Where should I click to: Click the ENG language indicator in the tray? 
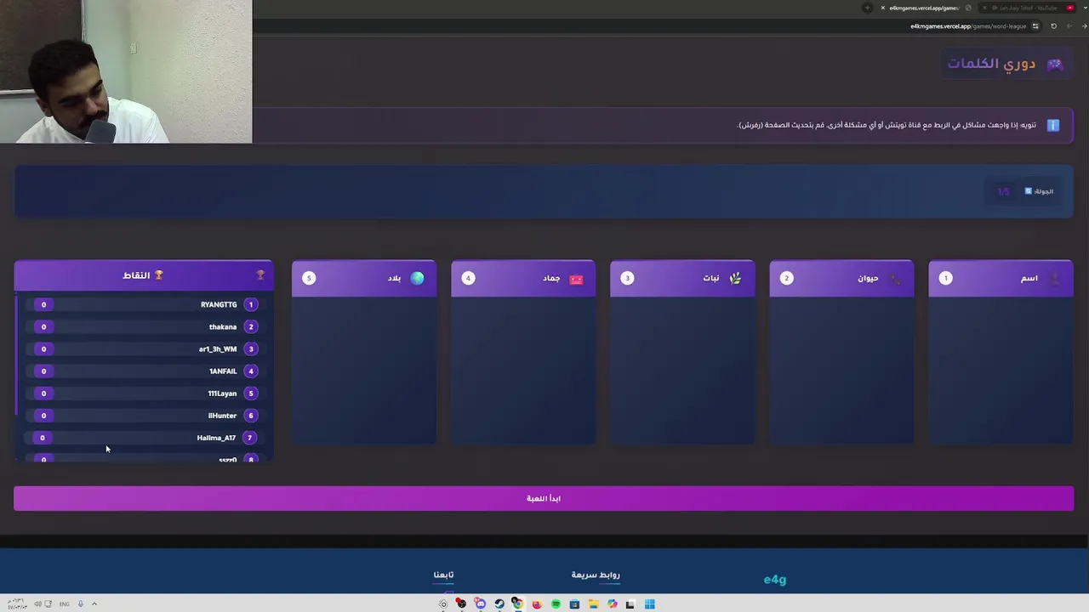coord(64,604)
